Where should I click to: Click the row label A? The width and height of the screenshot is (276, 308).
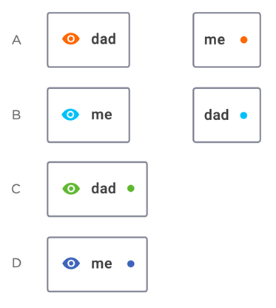tap(16, 40)
